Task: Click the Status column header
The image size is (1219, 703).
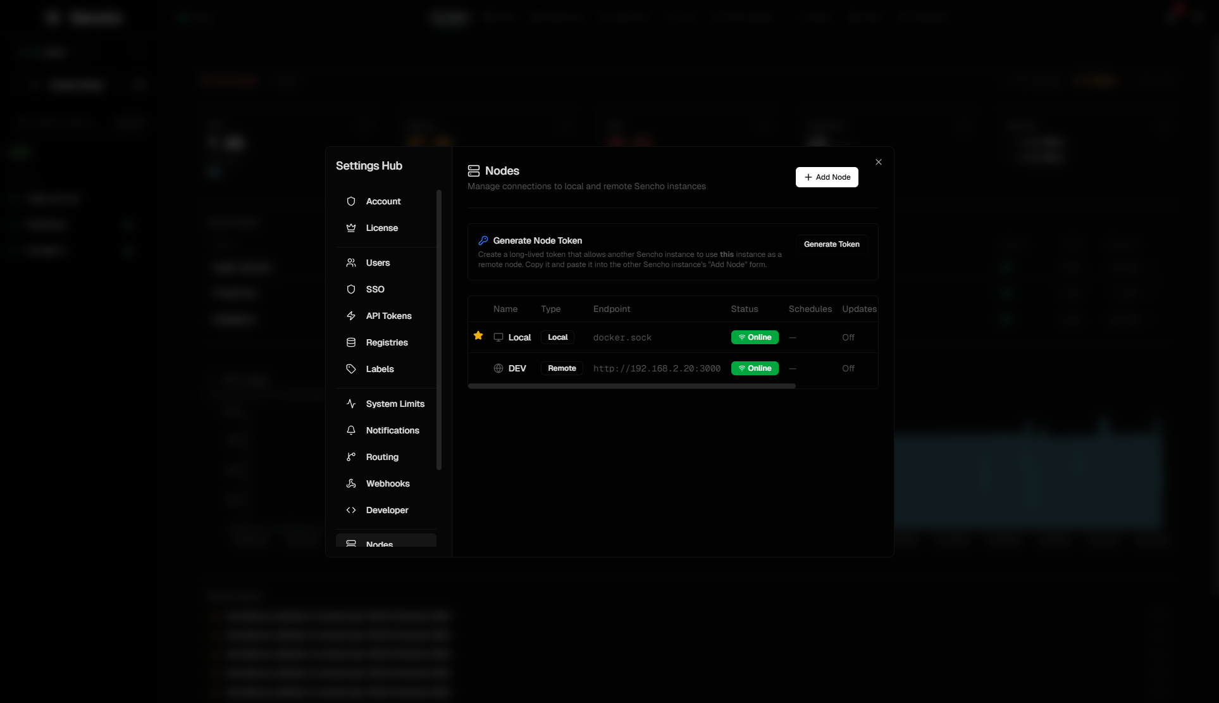Action: (745, 309)
